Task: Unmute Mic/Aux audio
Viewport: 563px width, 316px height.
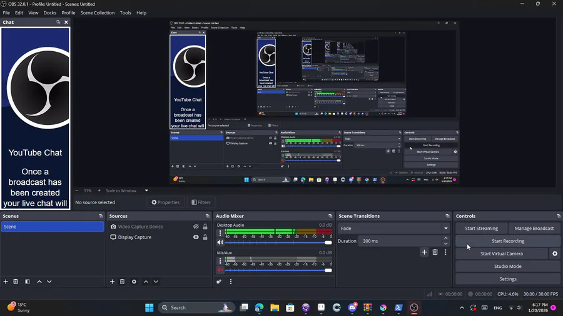Action: pyautogui.click(x=220, y=270)
